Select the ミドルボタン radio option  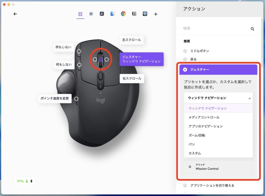pyautogui.click(x=185, y=51)
